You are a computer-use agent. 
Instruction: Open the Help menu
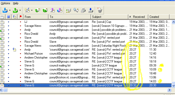pos(16,3)
